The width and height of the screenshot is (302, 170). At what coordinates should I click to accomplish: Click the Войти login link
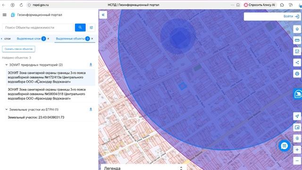[x=288, y=17]
